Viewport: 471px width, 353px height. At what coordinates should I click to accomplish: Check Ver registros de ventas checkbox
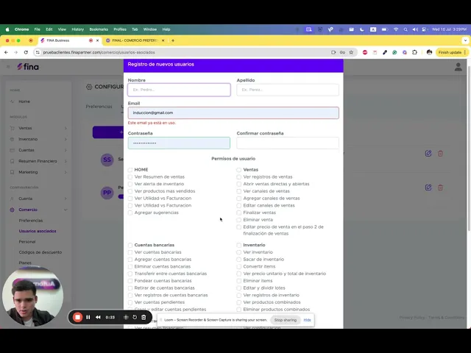click(x=238, y=176)
